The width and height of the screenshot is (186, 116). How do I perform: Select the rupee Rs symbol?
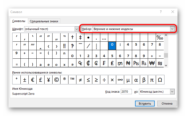click(x=144, y=63)
